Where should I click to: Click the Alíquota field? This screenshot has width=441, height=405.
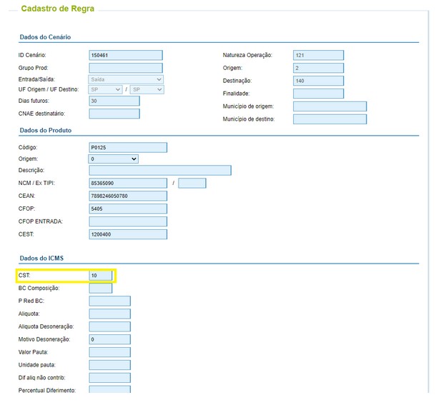point(109,314)
